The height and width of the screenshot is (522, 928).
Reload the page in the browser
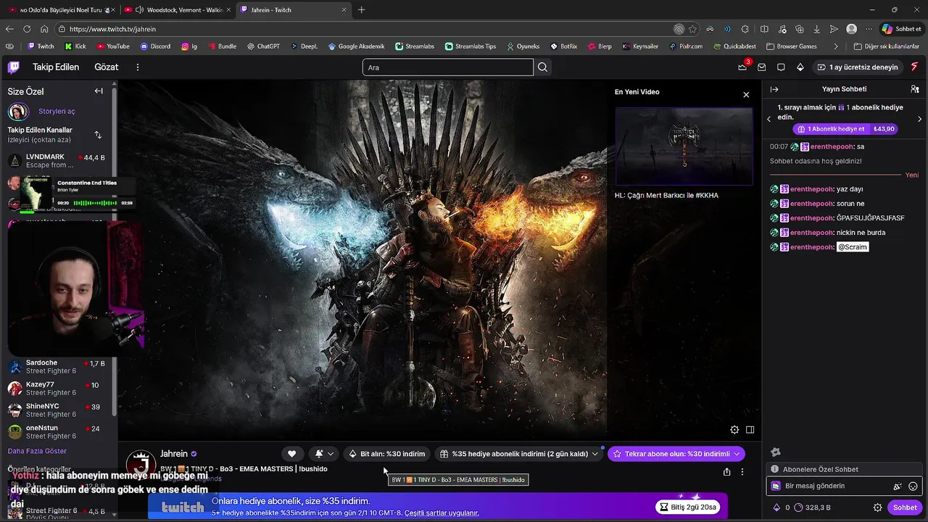click(x=27, y=29)
